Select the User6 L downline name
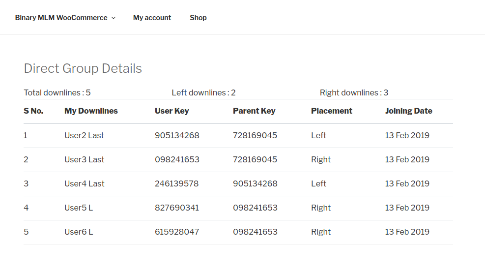Image resolution: width=485 pixels, height=274 pixels. coord(79,232)
